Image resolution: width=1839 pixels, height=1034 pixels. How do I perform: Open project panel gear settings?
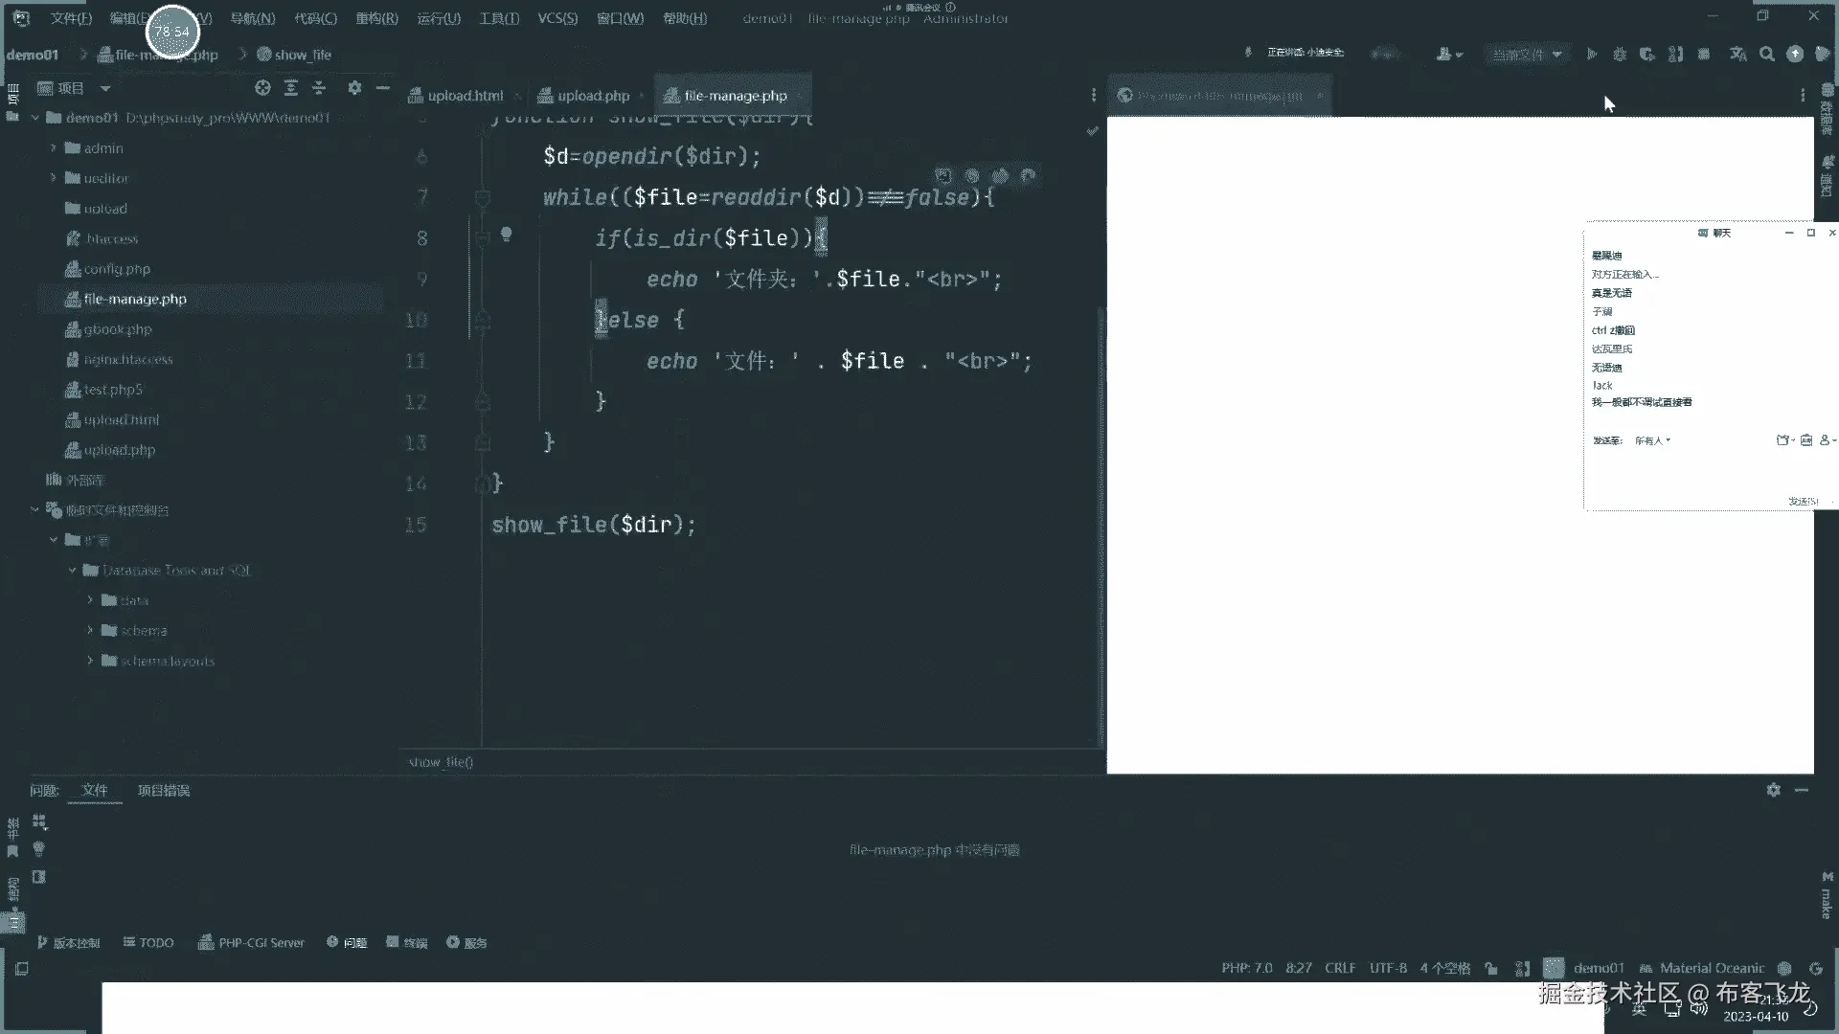coord(354,88)
